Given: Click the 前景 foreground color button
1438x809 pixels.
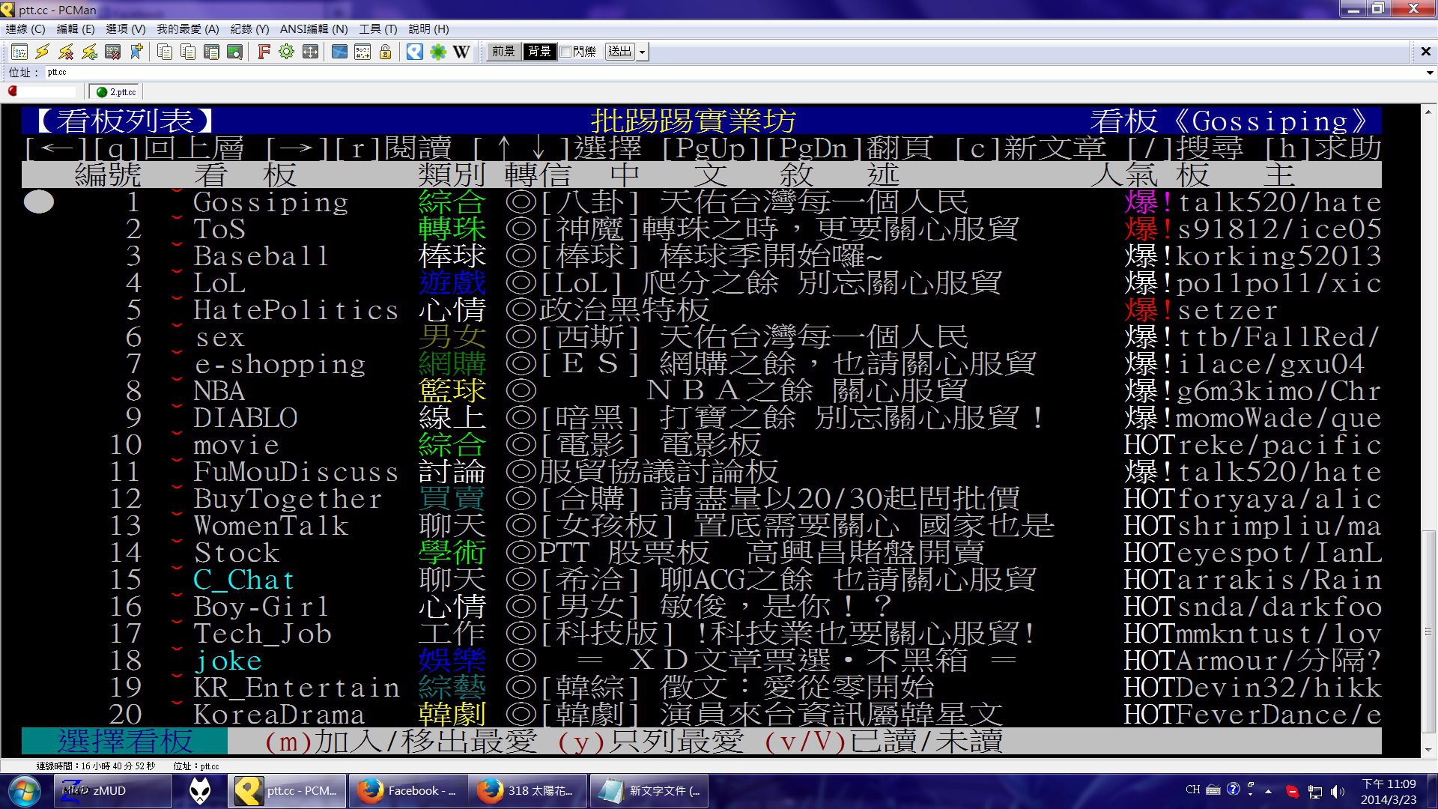Looking at the screenshot, I should tap(503, 52).
